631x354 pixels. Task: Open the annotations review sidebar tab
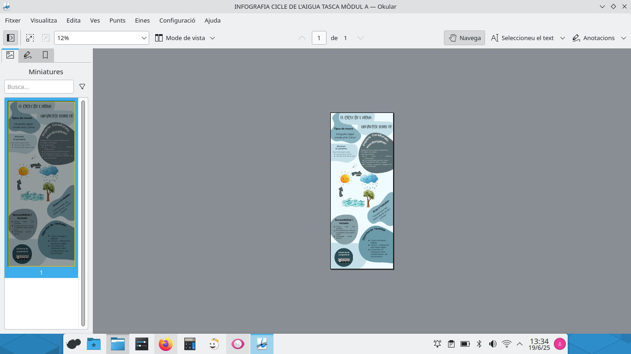[28, 55]
